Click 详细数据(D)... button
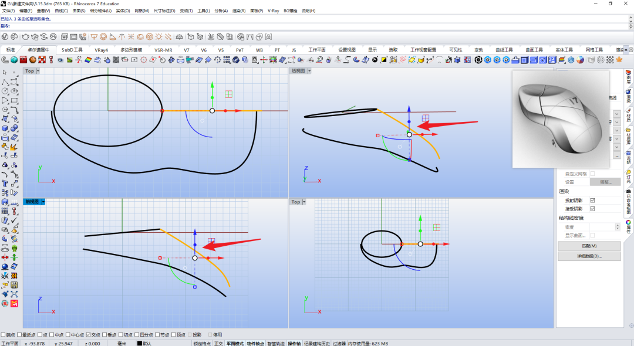This screenshot has height=346, width=634. pos(589,256)
